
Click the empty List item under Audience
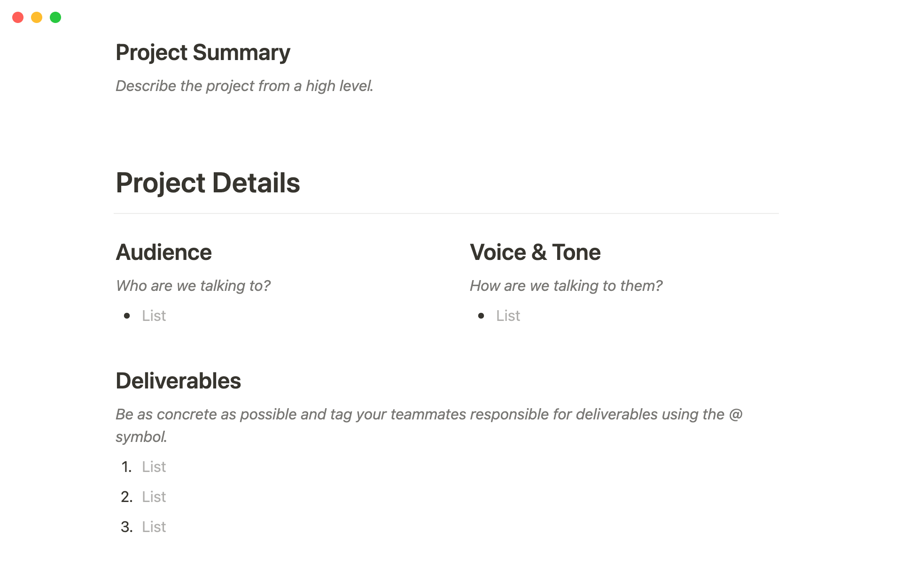point(154,316)
